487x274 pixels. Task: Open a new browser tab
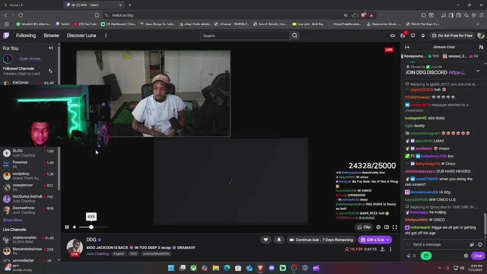point(130,5)
